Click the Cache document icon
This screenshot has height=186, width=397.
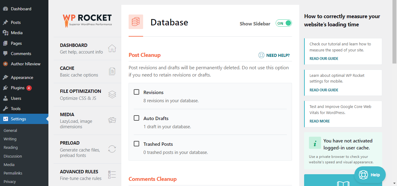(x=112, y=71)
